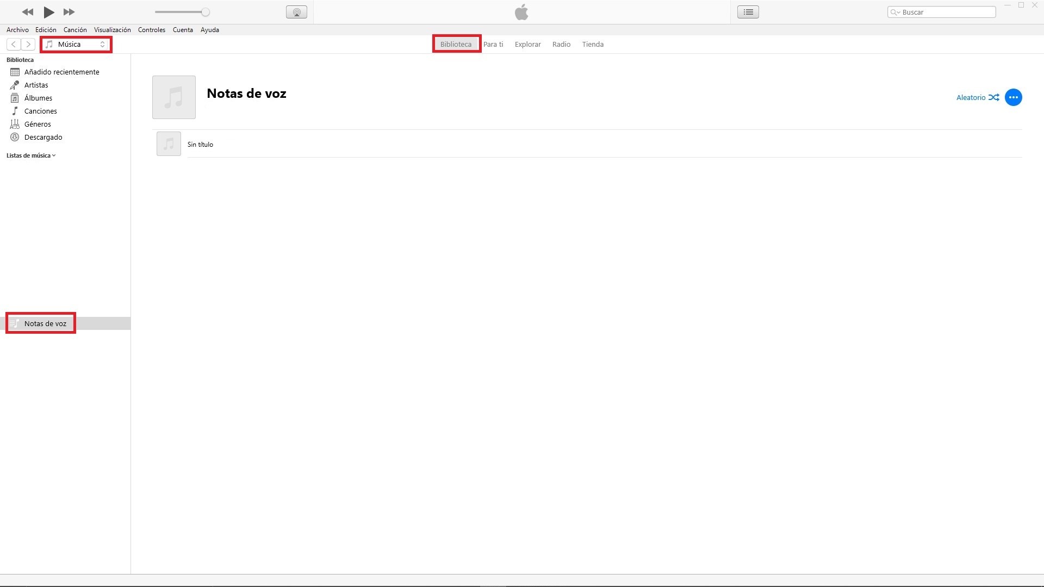Open the AirPlay output selector
The image size is (1044, 587).
pyautogui.click(x=296, y=12)
